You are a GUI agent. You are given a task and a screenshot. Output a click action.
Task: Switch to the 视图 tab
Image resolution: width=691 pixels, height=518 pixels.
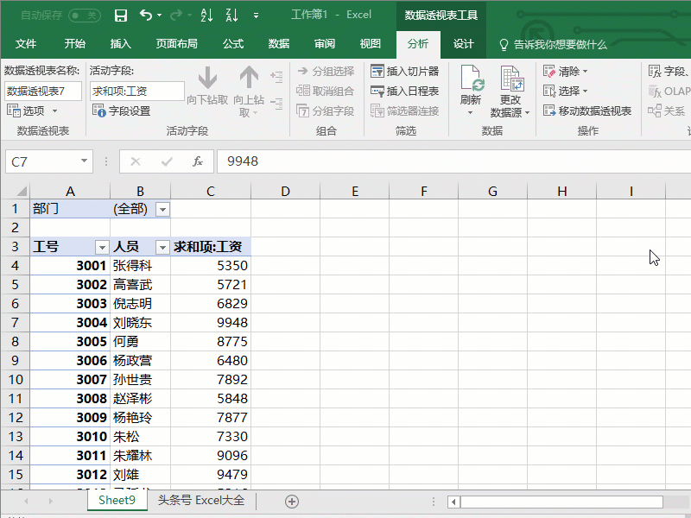tap(371, 44)
